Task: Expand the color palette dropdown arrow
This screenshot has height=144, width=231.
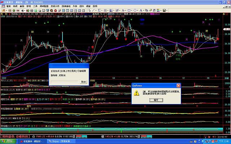Action: [x=161, y=10]
